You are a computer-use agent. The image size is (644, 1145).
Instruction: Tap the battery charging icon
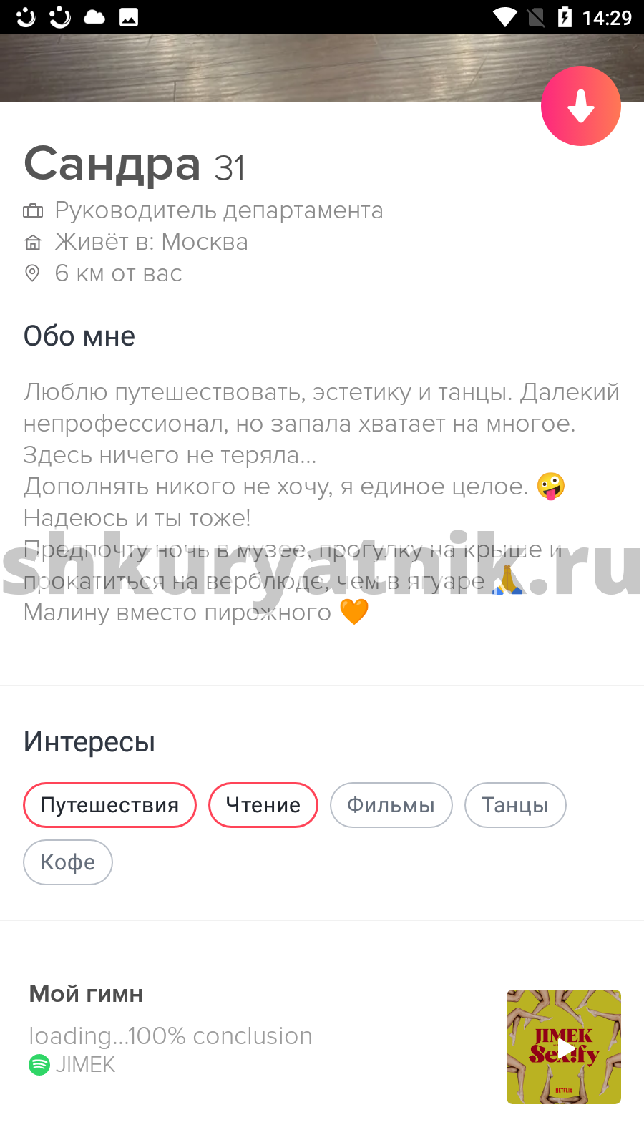pyautogui.click(x=565, y=17)
